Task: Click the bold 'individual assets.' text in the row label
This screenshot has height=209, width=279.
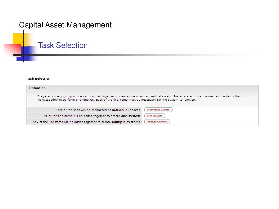Action: [x=126, y=110]
